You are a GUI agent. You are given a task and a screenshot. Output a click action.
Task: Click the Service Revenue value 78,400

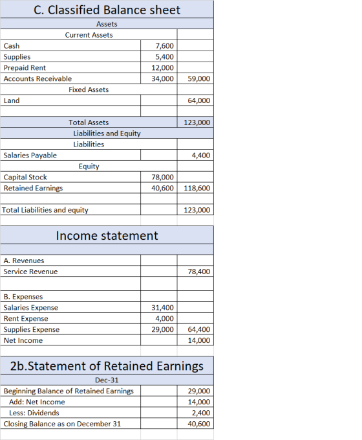tap(195, 272)
